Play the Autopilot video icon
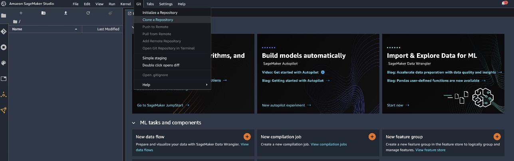Image resolution: width=514 pixels, height=161 pixels. coord(323,72)
